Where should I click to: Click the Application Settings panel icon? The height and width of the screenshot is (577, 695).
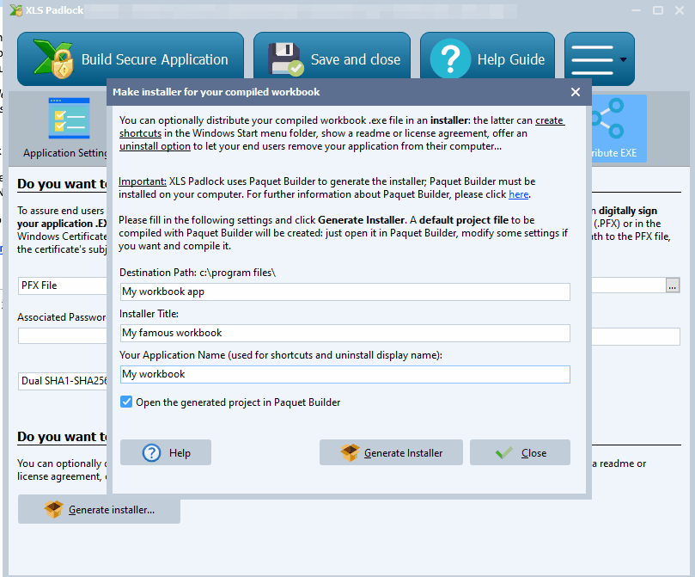[68, 117]
